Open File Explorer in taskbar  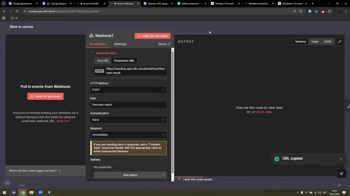tap(31, 192)
